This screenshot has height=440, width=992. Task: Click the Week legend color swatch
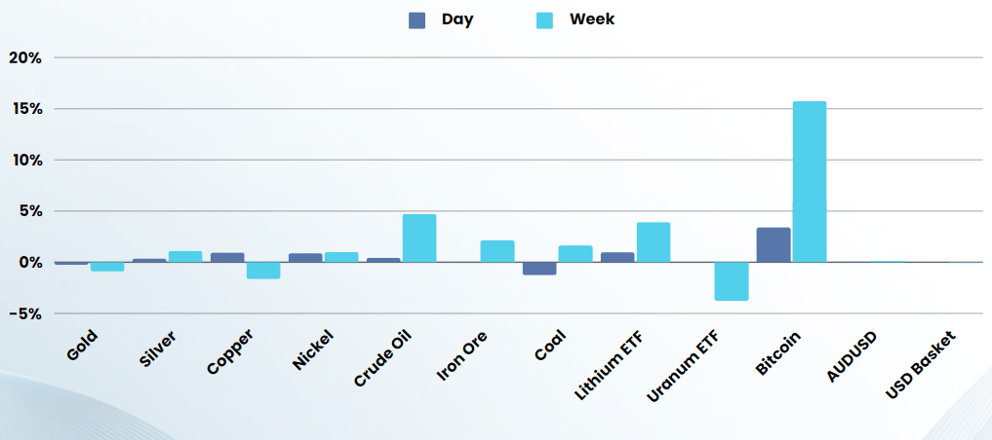[x=544, y=19]
